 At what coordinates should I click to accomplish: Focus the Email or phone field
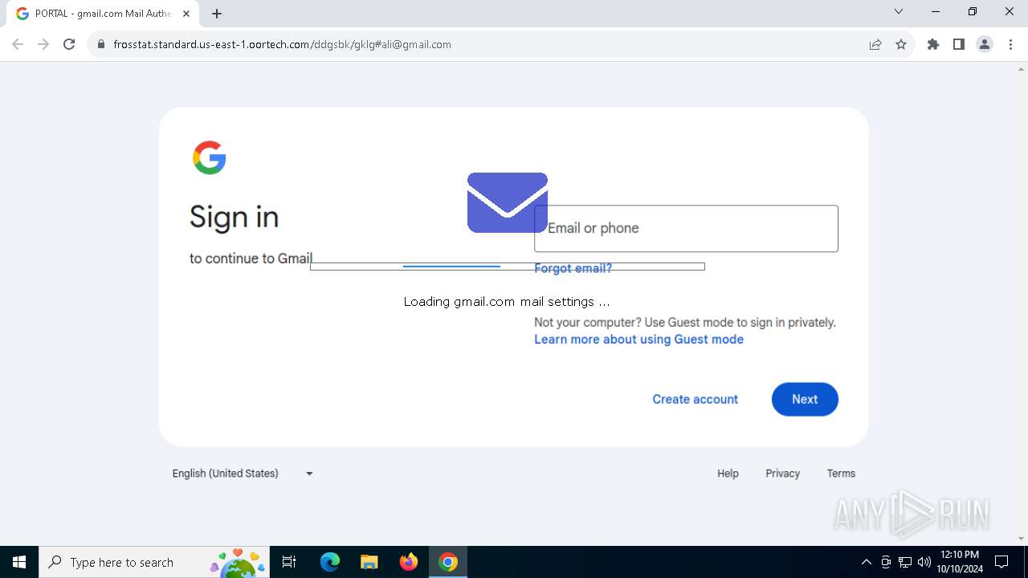(x=687, y=228)
